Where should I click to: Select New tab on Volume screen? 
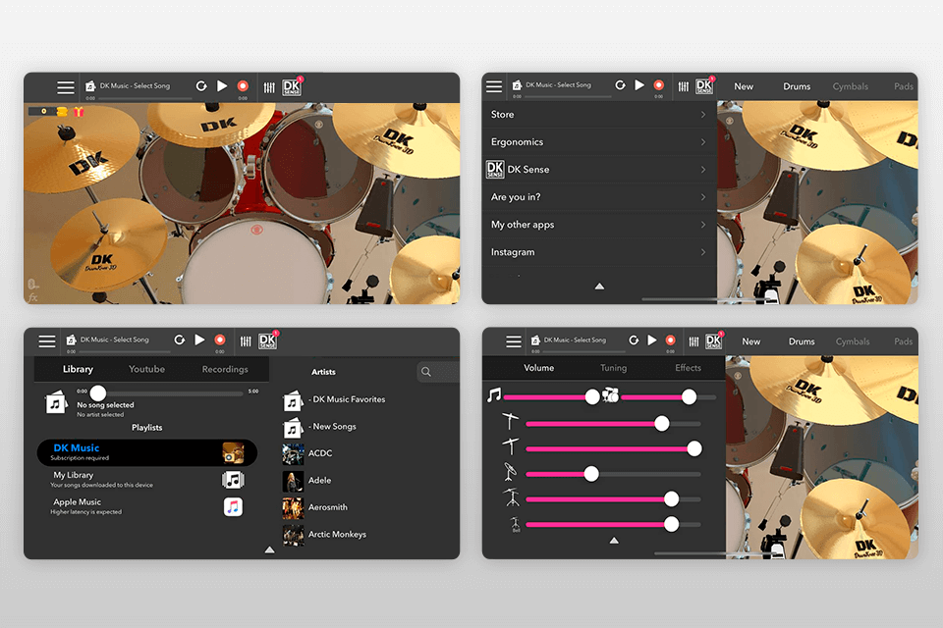pos(750,341)
